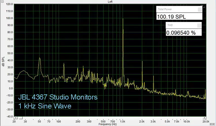Image resolution: width=216 pixels, height=126 pixels.
Task: Click the 500 frequency tick label
Action: click(103, 122)
